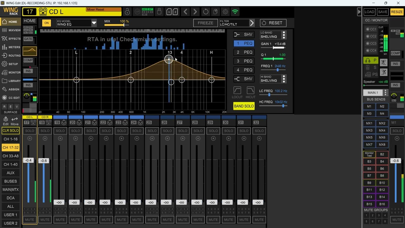Go to next channel with right arrow

pos(195,12)
